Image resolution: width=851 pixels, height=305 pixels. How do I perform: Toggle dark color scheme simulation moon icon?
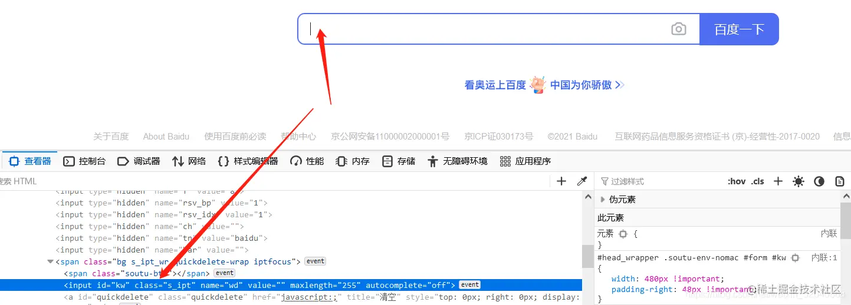point(819,181)
